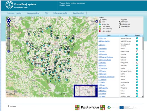Pan the map right with the arrow
Screen dimensions: 147x111
[10, 20]
